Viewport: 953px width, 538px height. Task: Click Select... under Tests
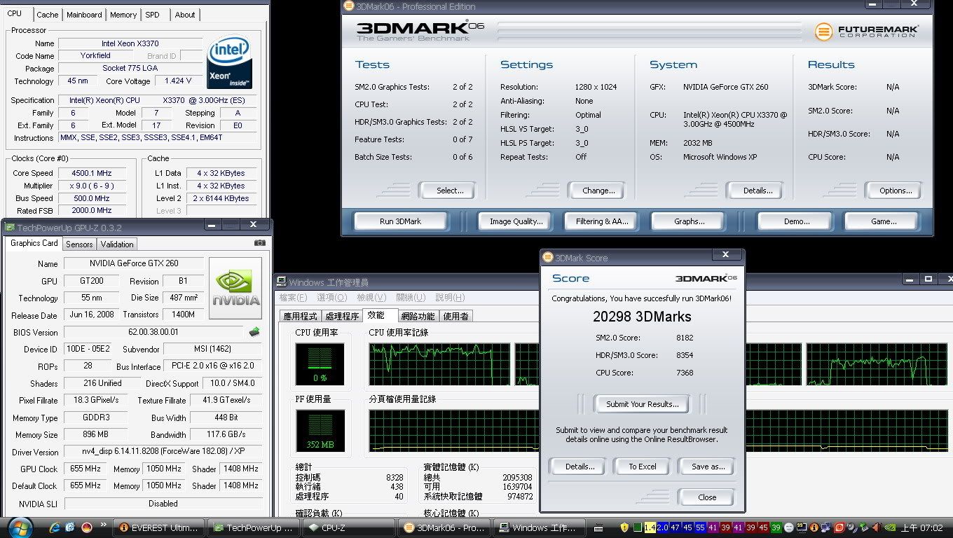pos(447,191)
